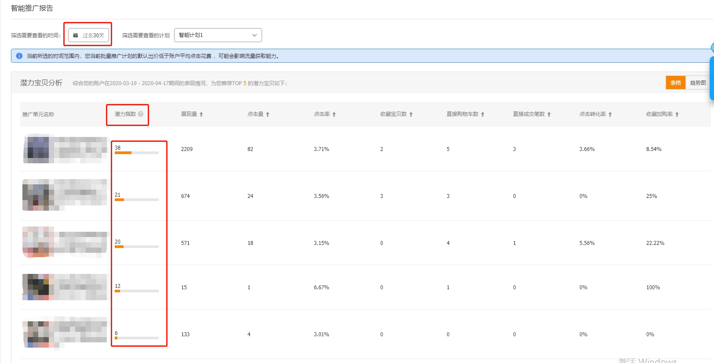Sort table by 点击率 arrow icon
Screen dimensions: 714x363
334,115
